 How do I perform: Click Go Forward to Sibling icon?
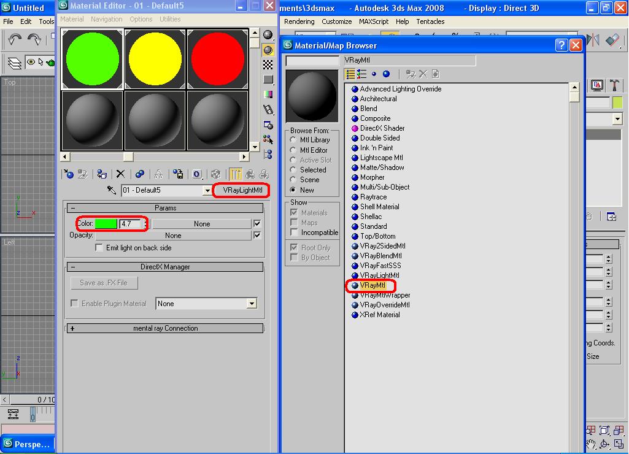[263, 174]
